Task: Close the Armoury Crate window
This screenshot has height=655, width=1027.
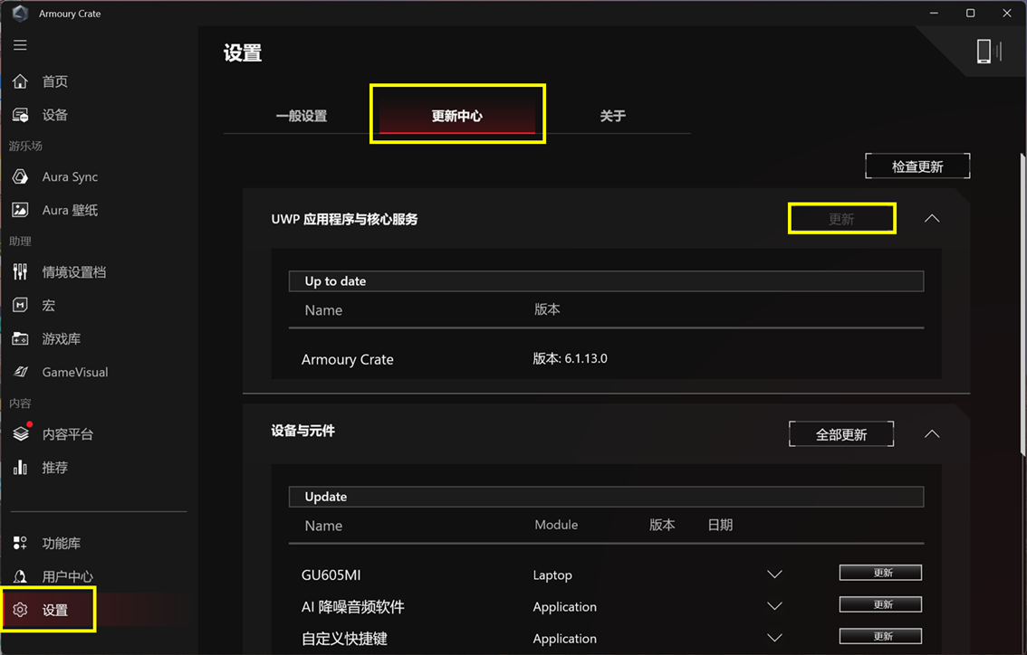Action: click(x=1007, y=13)
